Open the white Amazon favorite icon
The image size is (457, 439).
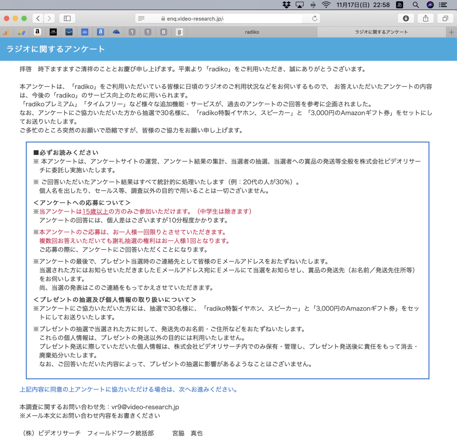[x=37, y=32]
